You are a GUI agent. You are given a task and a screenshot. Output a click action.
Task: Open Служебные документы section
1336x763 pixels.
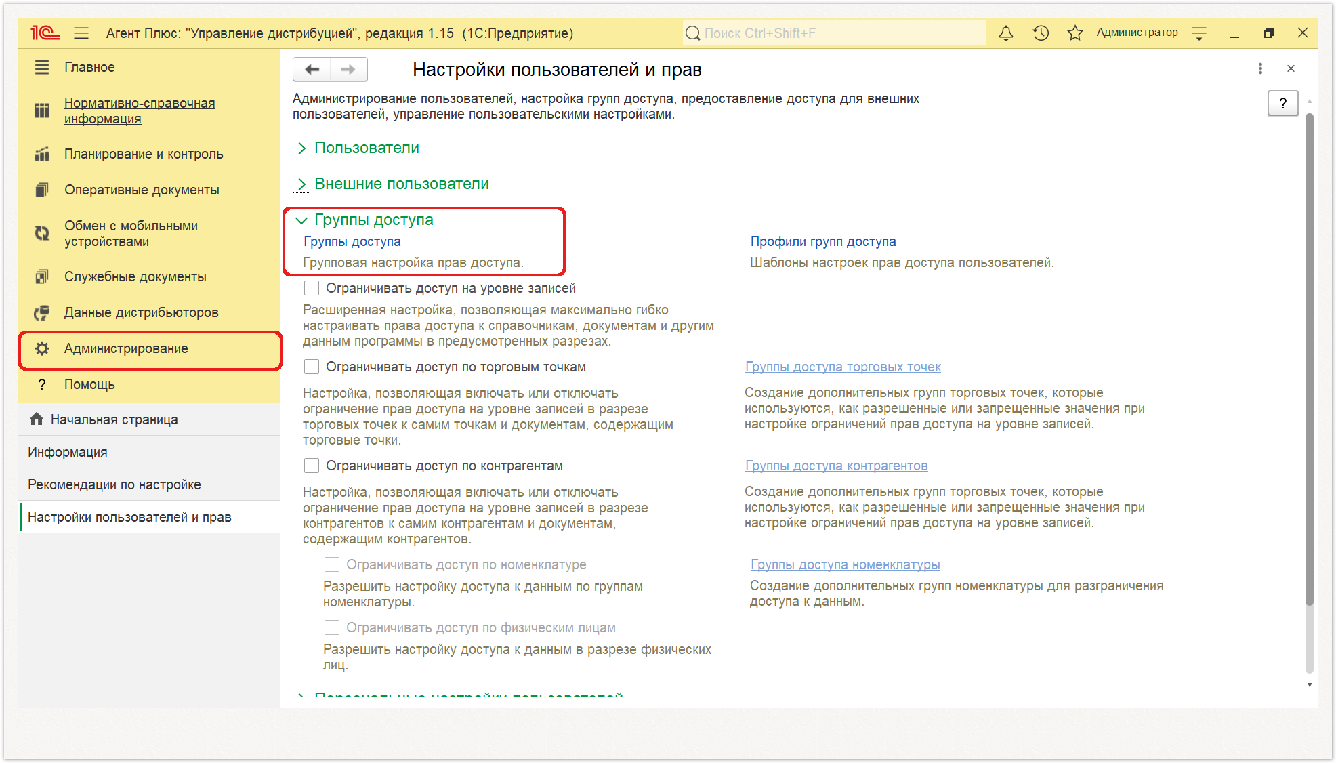[135, 276]
